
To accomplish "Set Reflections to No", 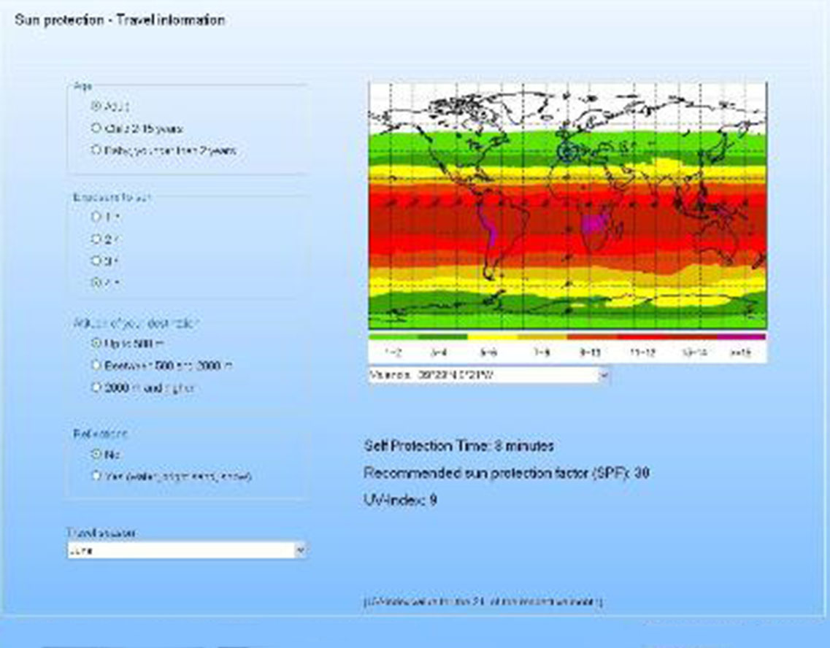I will pos(96,454).
